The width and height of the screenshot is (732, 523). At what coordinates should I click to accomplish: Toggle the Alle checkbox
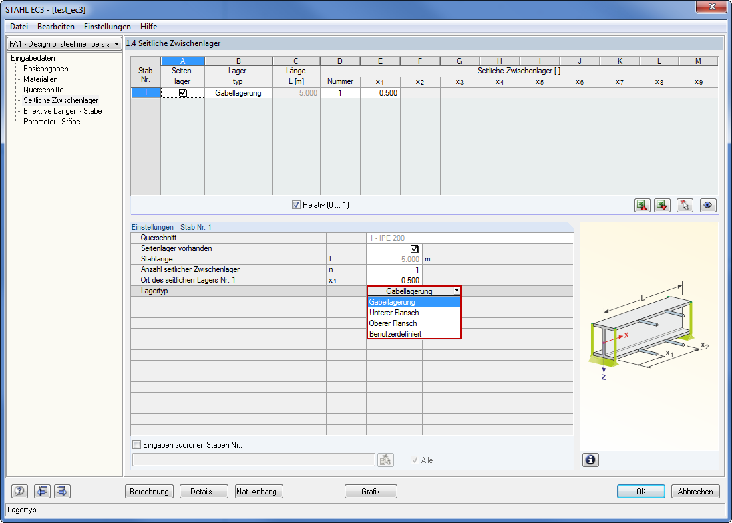click(414, 460)
